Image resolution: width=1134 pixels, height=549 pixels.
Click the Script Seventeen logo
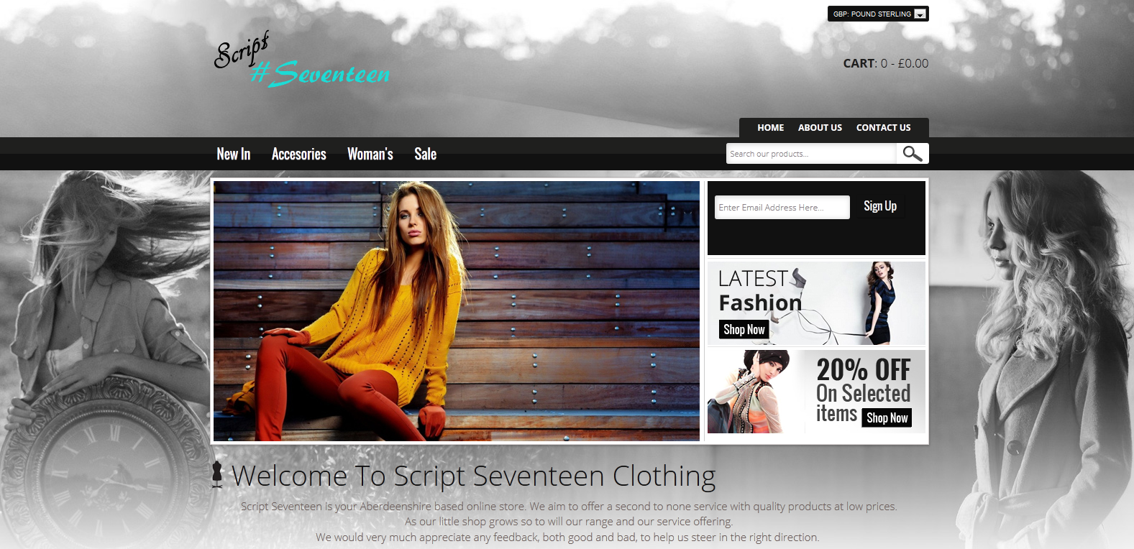pyautogui.click(x=301, y=61)
